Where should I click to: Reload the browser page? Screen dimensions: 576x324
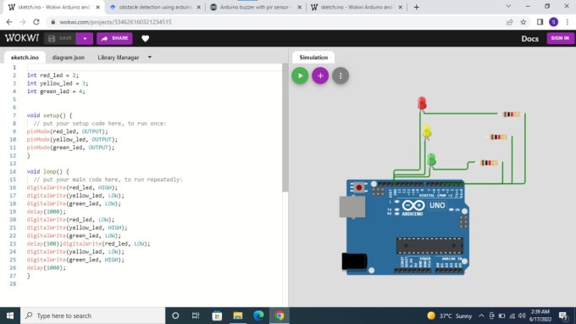(x=36, y=22)
